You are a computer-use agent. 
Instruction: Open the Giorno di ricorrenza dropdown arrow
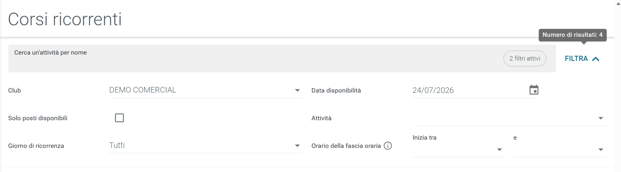(x=297, y=146)
